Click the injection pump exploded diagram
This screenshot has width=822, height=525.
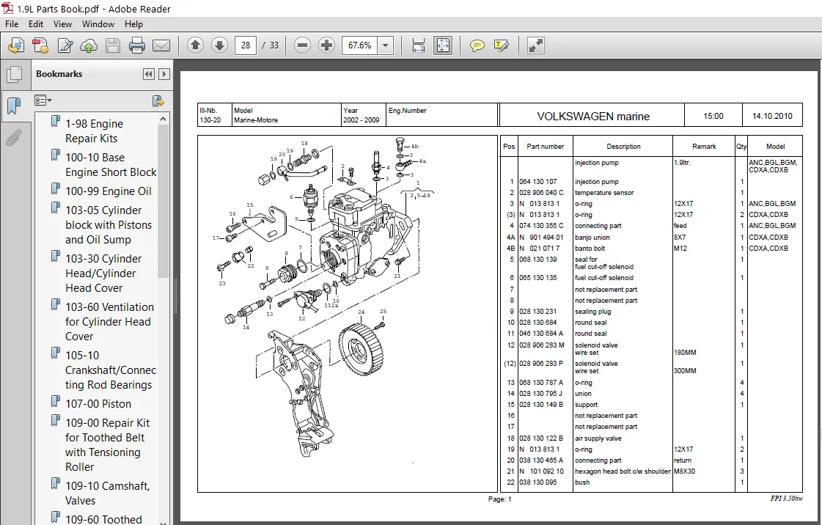(347, 313)
